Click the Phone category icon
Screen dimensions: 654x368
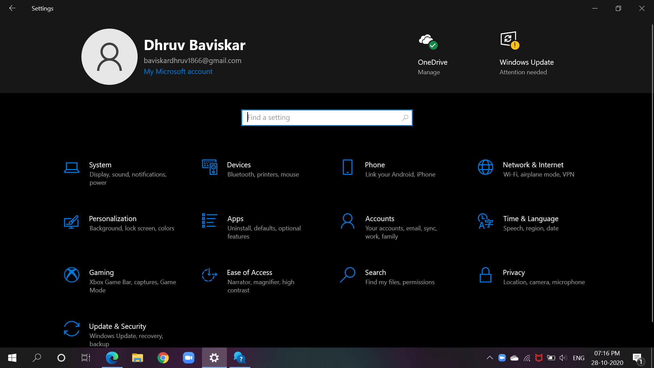347,167
